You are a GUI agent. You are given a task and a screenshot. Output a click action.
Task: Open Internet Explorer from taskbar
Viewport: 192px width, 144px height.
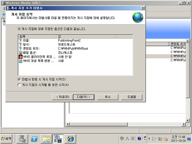[x=70, y=139]
